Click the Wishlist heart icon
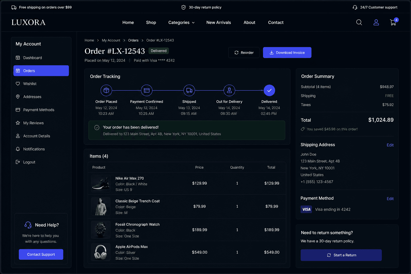The image size is (411, 274). pos(18,84)
